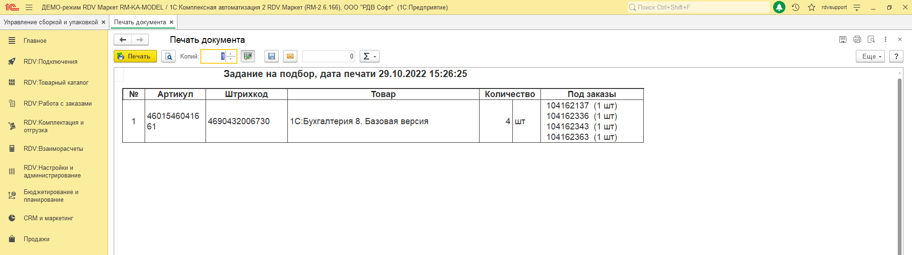Click the preview icon in form header

pos(871,39)
